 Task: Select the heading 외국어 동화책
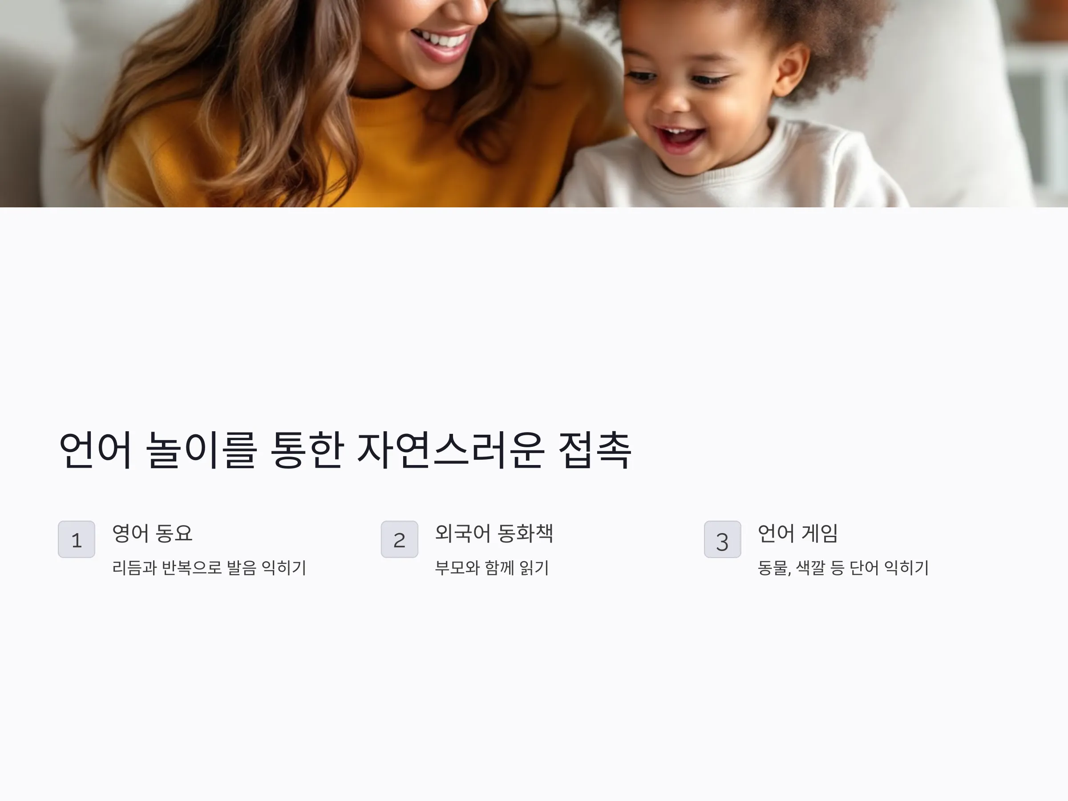(x=494, y=533)
